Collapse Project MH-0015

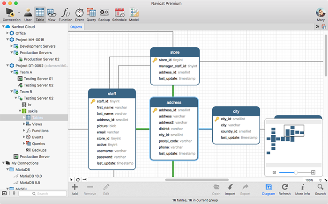point(7,39)
